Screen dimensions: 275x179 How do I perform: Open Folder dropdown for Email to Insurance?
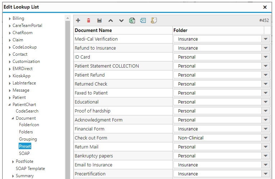pos(266,165)
